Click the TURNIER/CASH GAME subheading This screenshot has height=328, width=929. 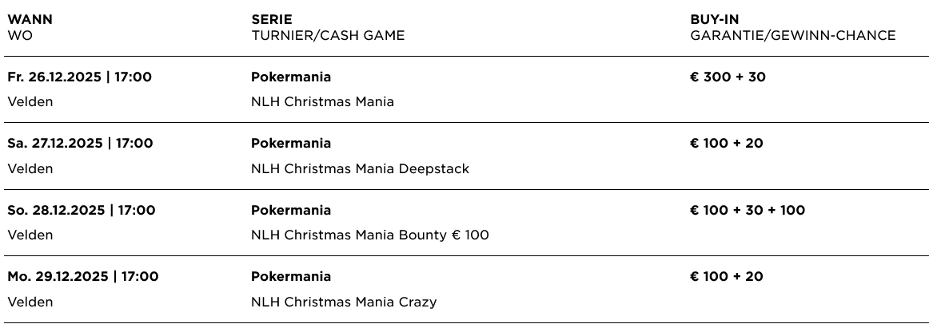point(328,35)
